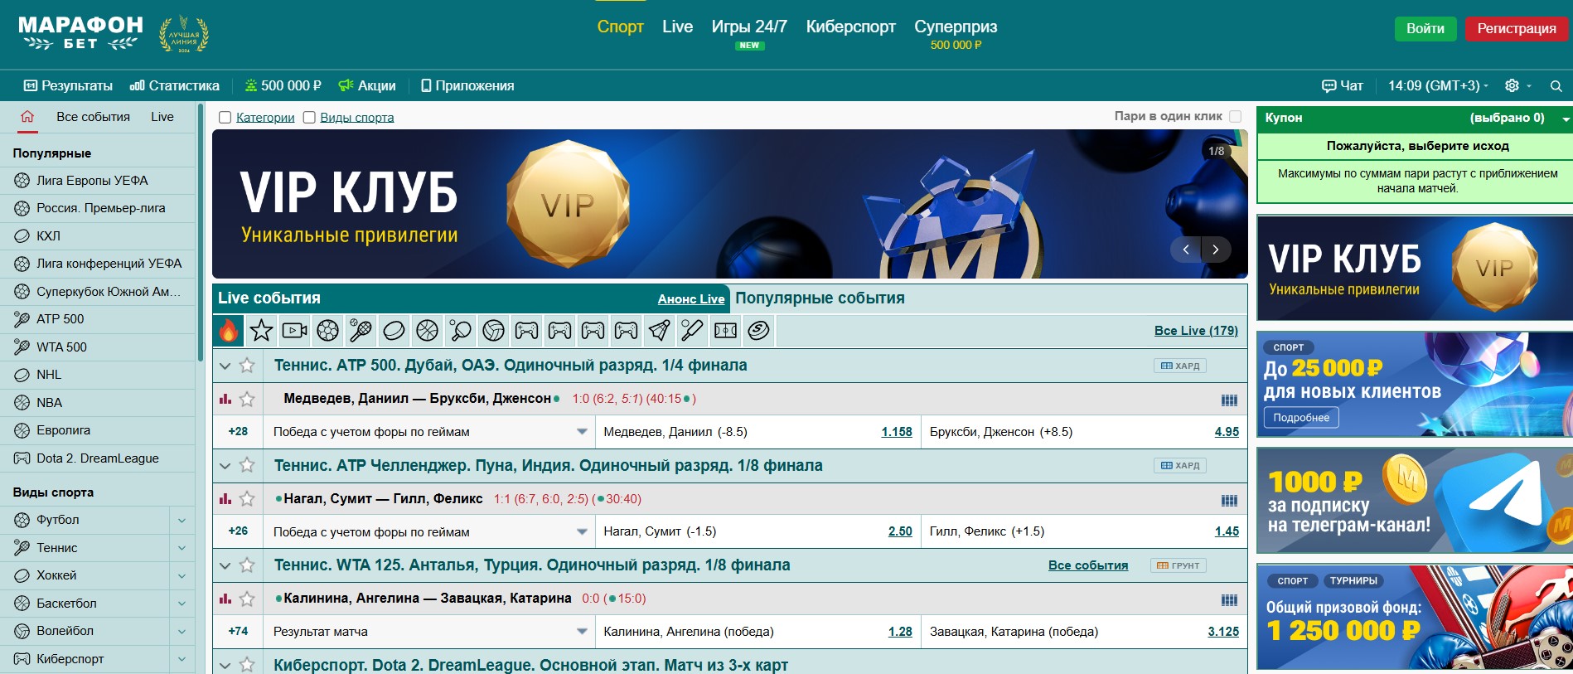1573x674 pixels.
Task: Switch to the Live tab in sidebar
Action: click(x=162, y=117)
